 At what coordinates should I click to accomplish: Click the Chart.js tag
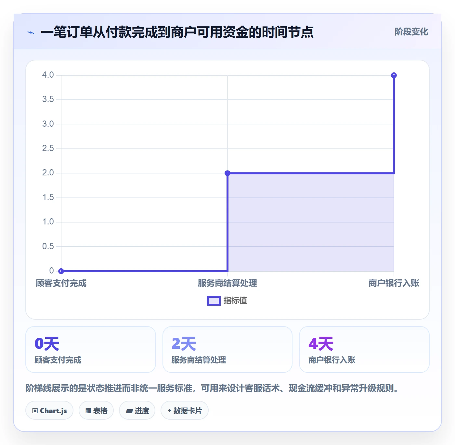(49, 411)
